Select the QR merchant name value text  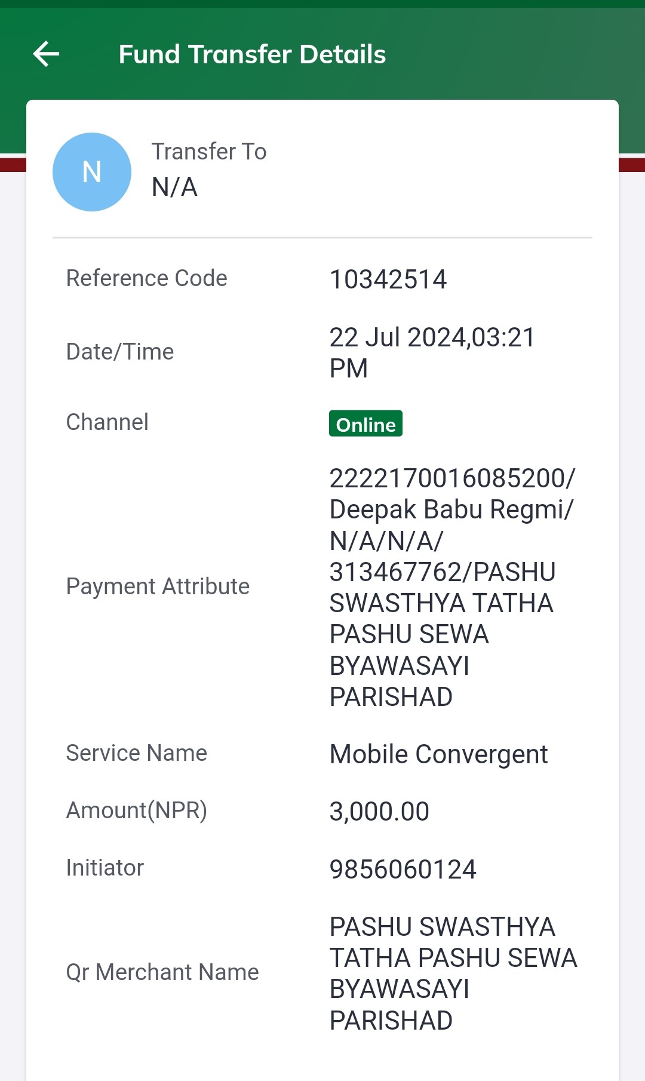point(453,973)
